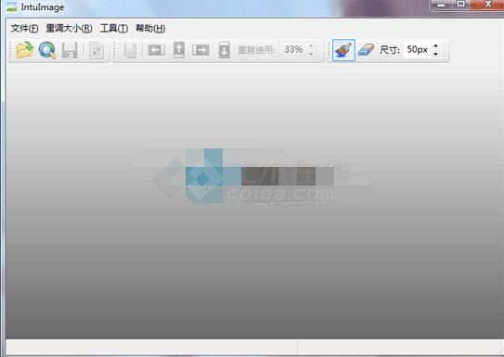The image size is (504, 357).
Task: Open the 工具(T) menu
Action: (114, 28)
